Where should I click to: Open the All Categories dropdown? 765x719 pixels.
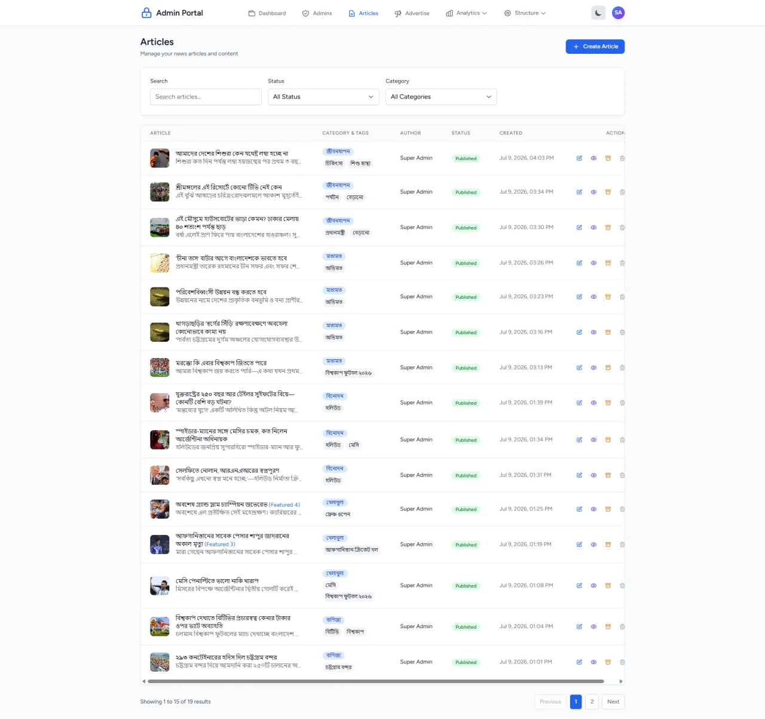[x=441, y=97]
